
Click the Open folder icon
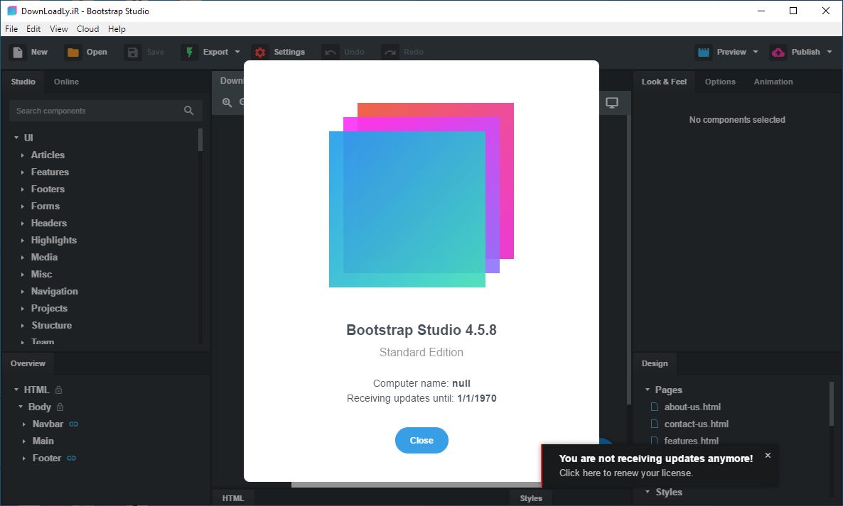pos(73,52)
